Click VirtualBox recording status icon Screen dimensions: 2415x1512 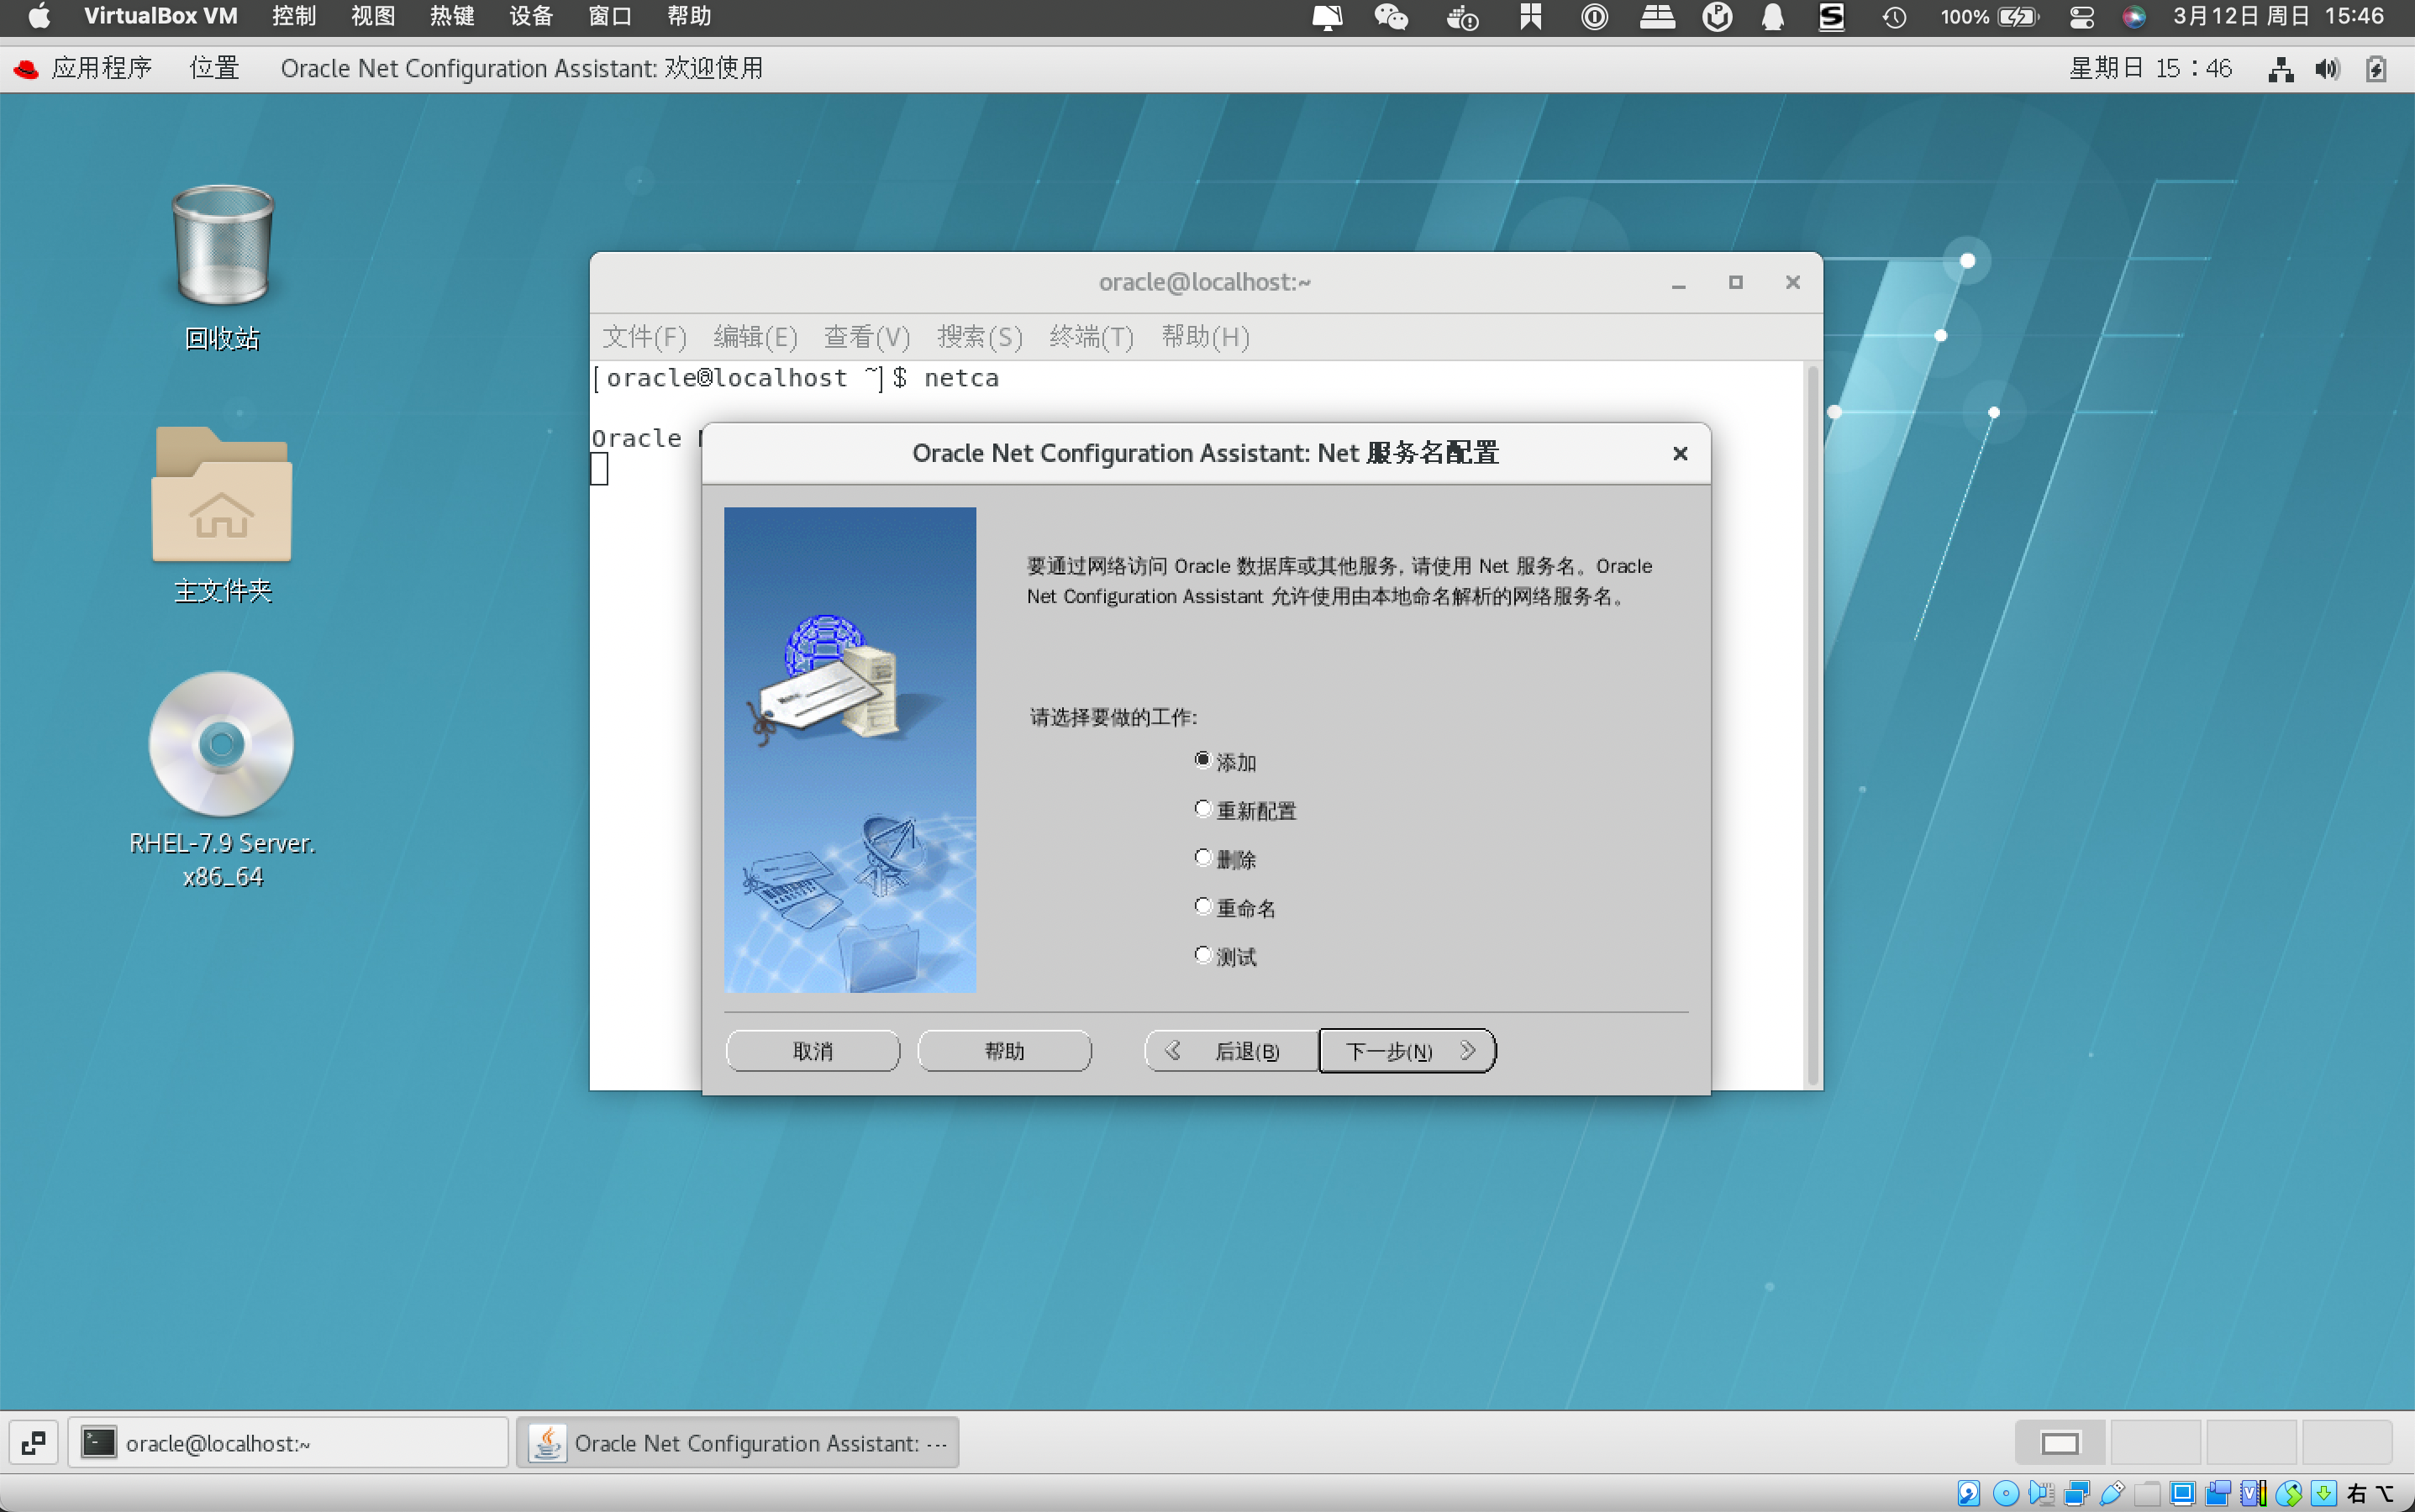tap(2218, 1494)
